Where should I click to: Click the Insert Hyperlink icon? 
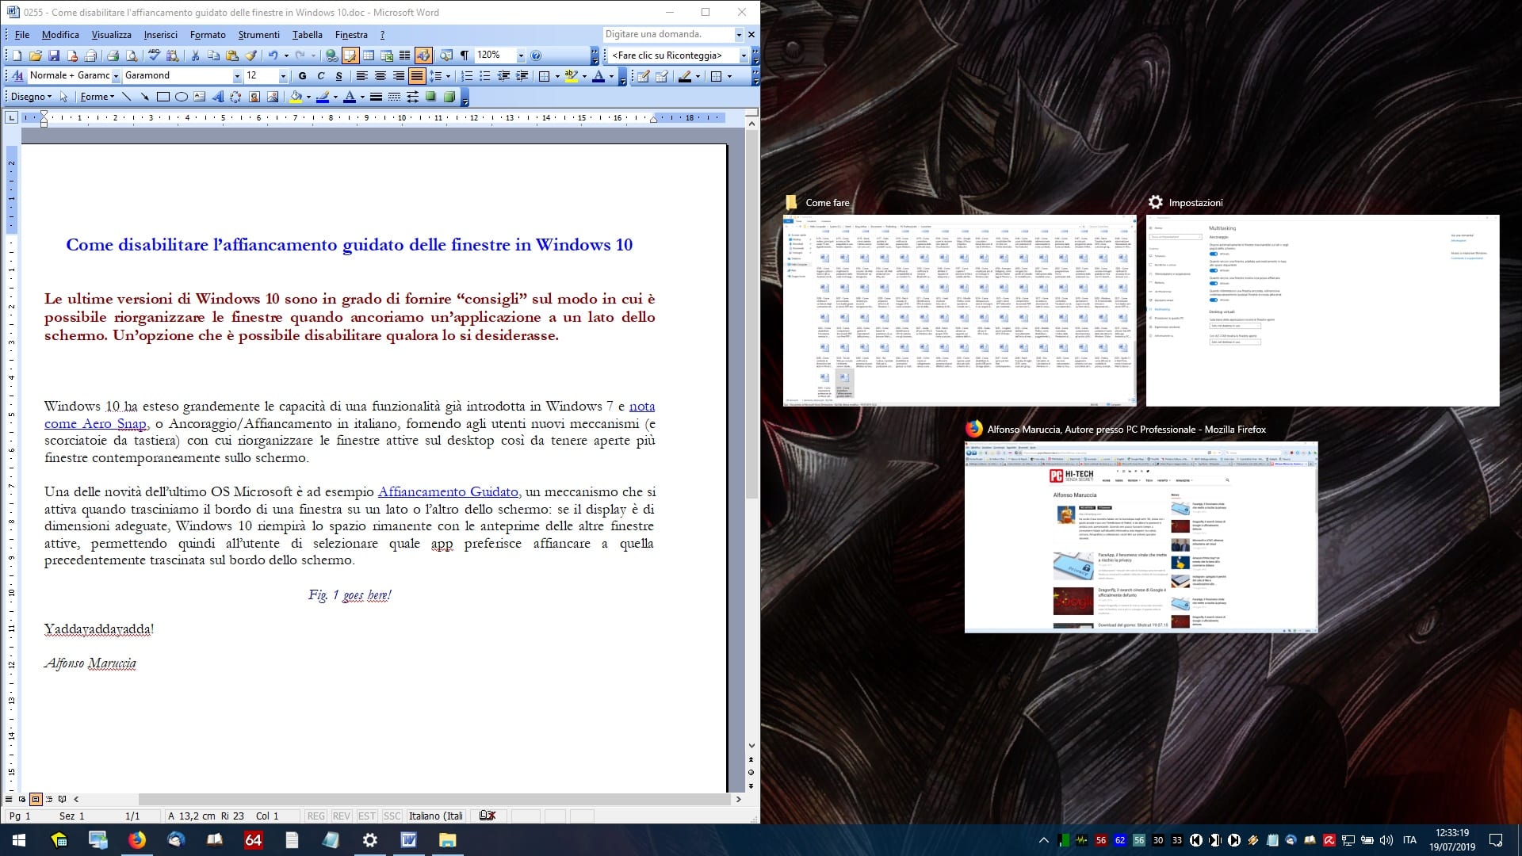[331, 55]
